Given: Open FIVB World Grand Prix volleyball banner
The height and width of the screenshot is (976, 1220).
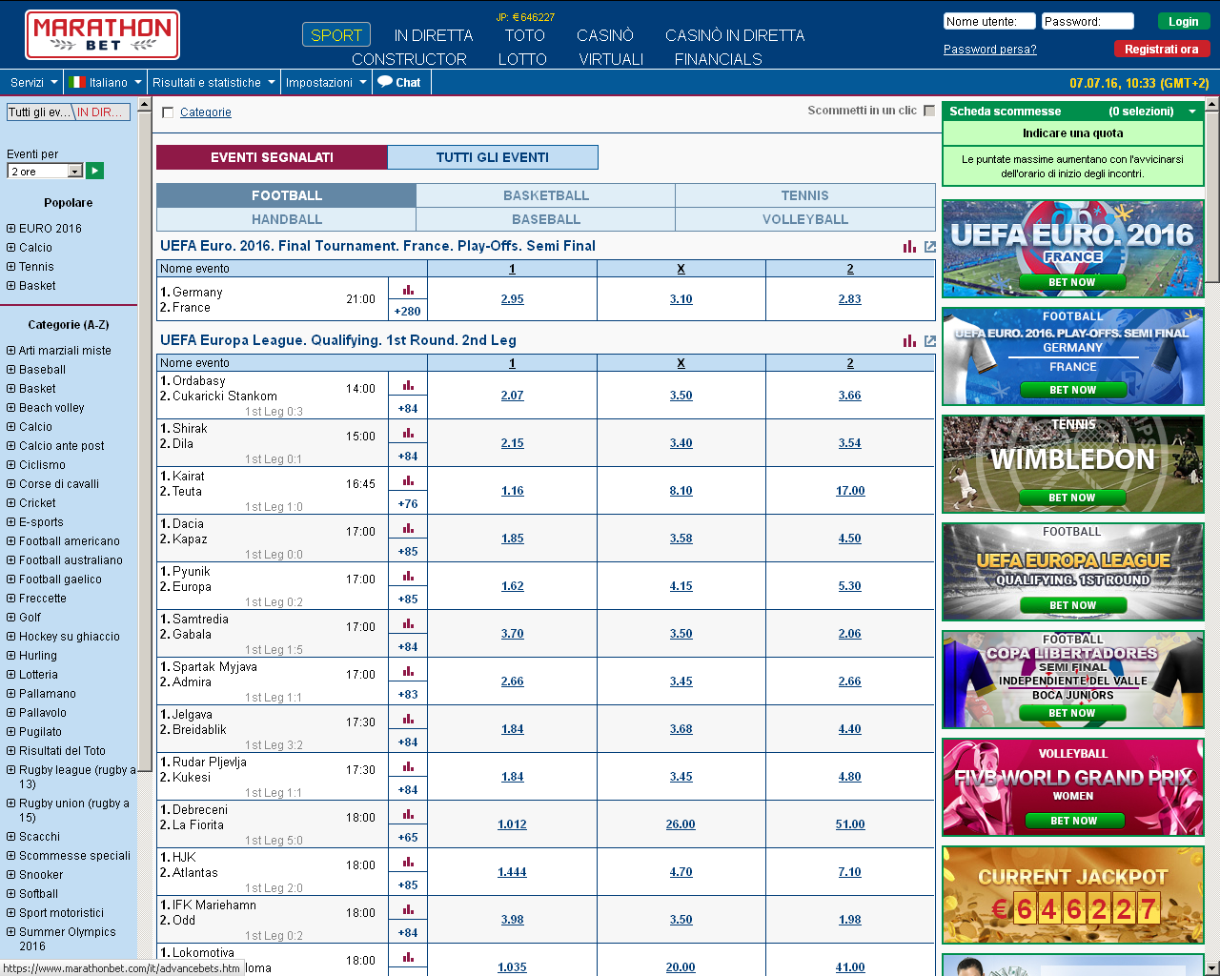Looking at the screenshot, I should click(1073, 787).
